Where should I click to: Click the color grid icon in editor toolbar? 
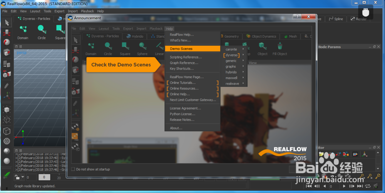[x=355, y=154]
